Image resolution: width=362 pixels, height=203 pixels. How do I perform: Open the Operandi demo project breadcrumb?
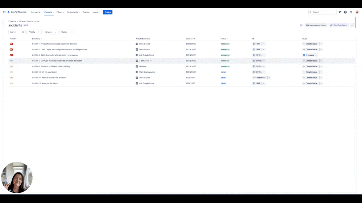tap(30, 21)
